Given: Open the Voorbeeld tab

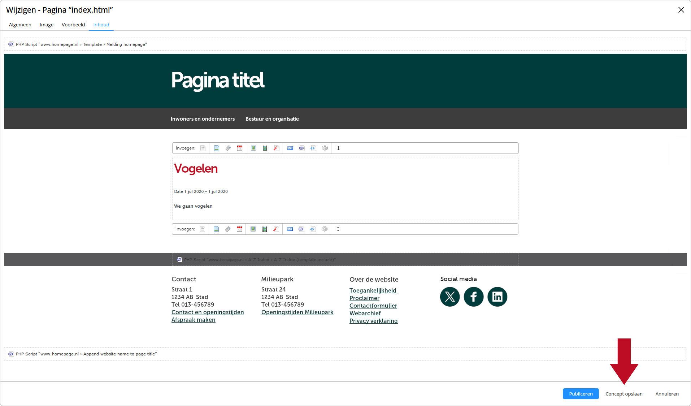Looking at the screenshot, I should click(x=73, y=25).
